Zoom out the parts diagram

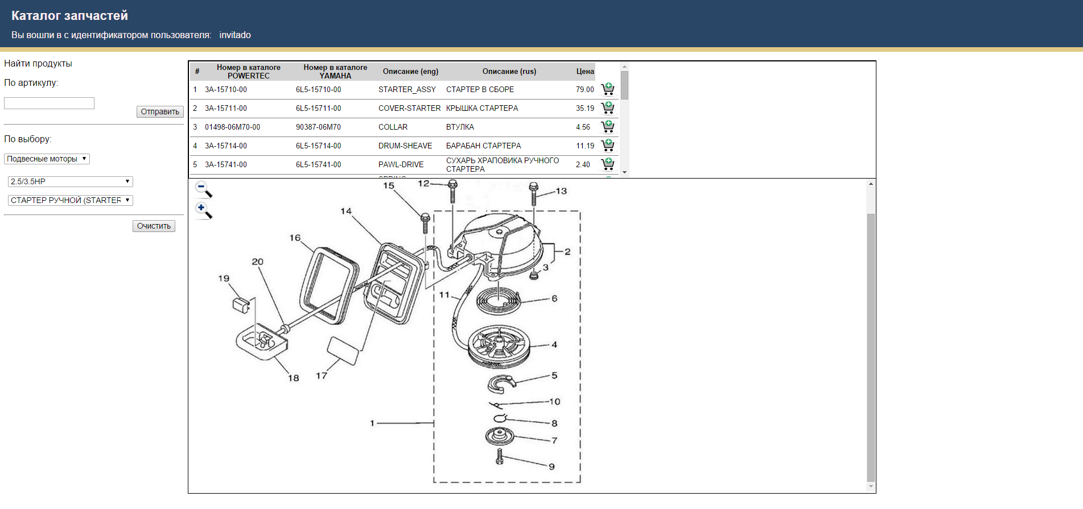click(204, 189)
